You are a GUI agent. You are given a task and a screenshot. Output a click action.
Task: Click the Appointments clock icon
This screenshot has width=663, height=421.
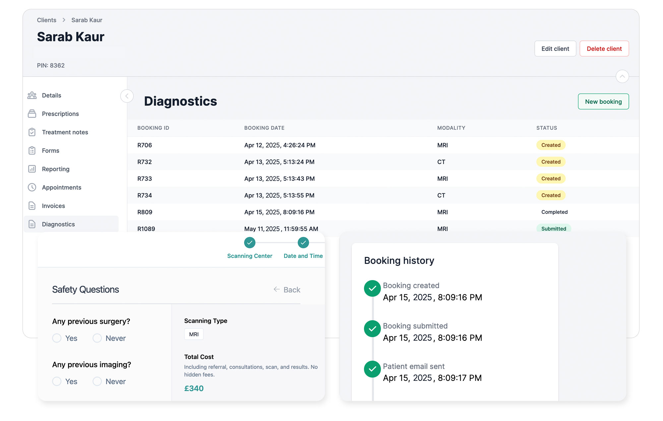click(x=32, y=187)
